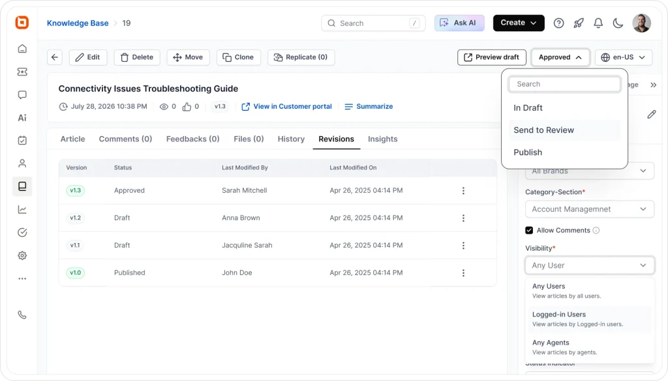Open the en-US language dropdown
Viewport: 668px width, 381px height.
click(624, 57)
